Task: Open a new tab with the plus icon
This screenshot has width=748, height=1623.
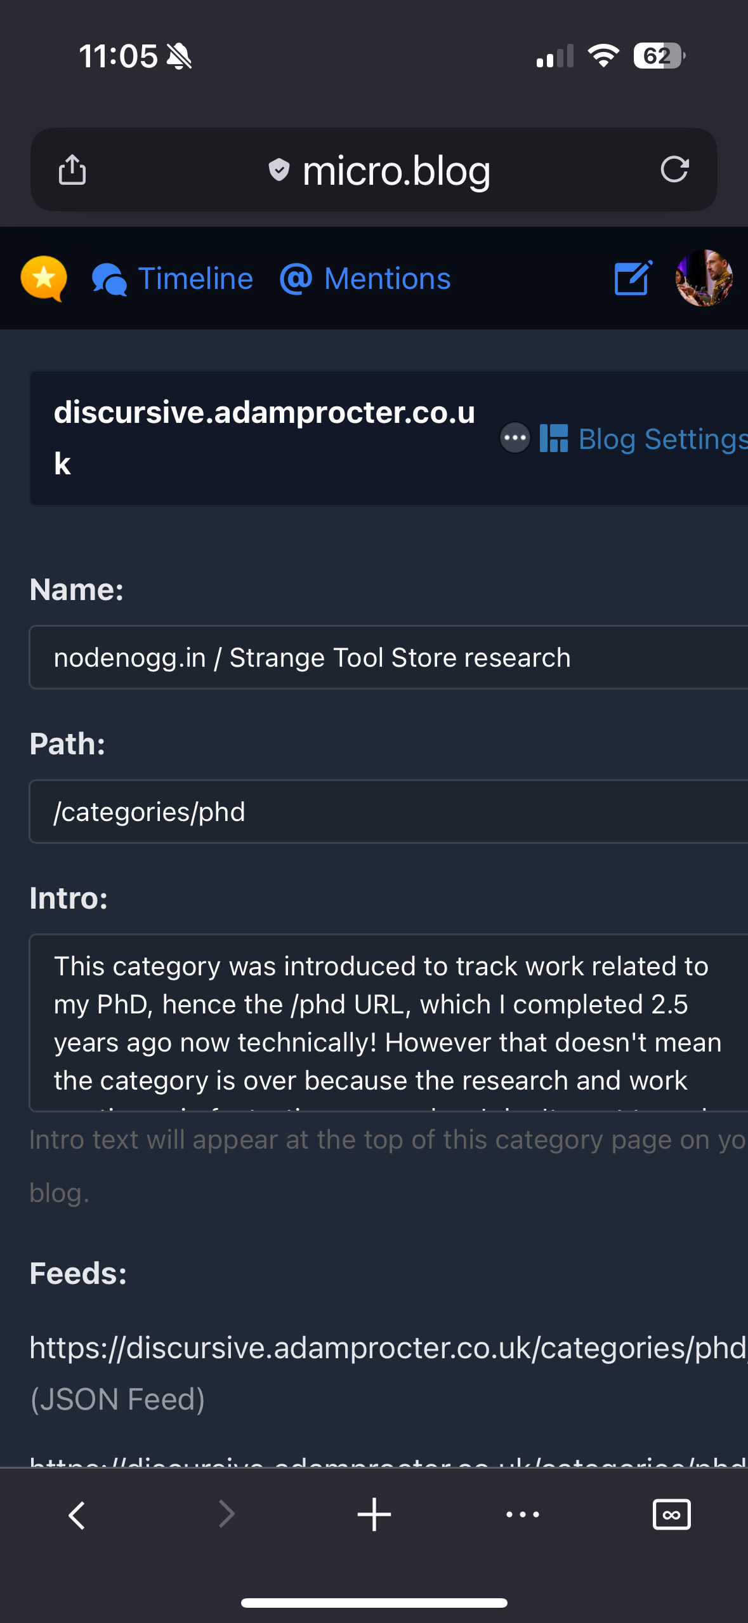Action: 374,1514
